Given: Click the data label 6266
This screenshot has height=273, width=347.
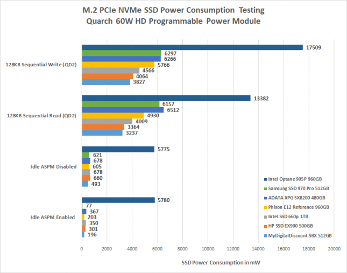Looking at the screenshot, I should point(170,59).
